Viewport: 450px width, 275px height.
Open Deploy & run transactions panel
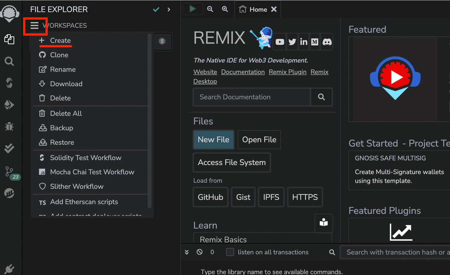(9, 105)
